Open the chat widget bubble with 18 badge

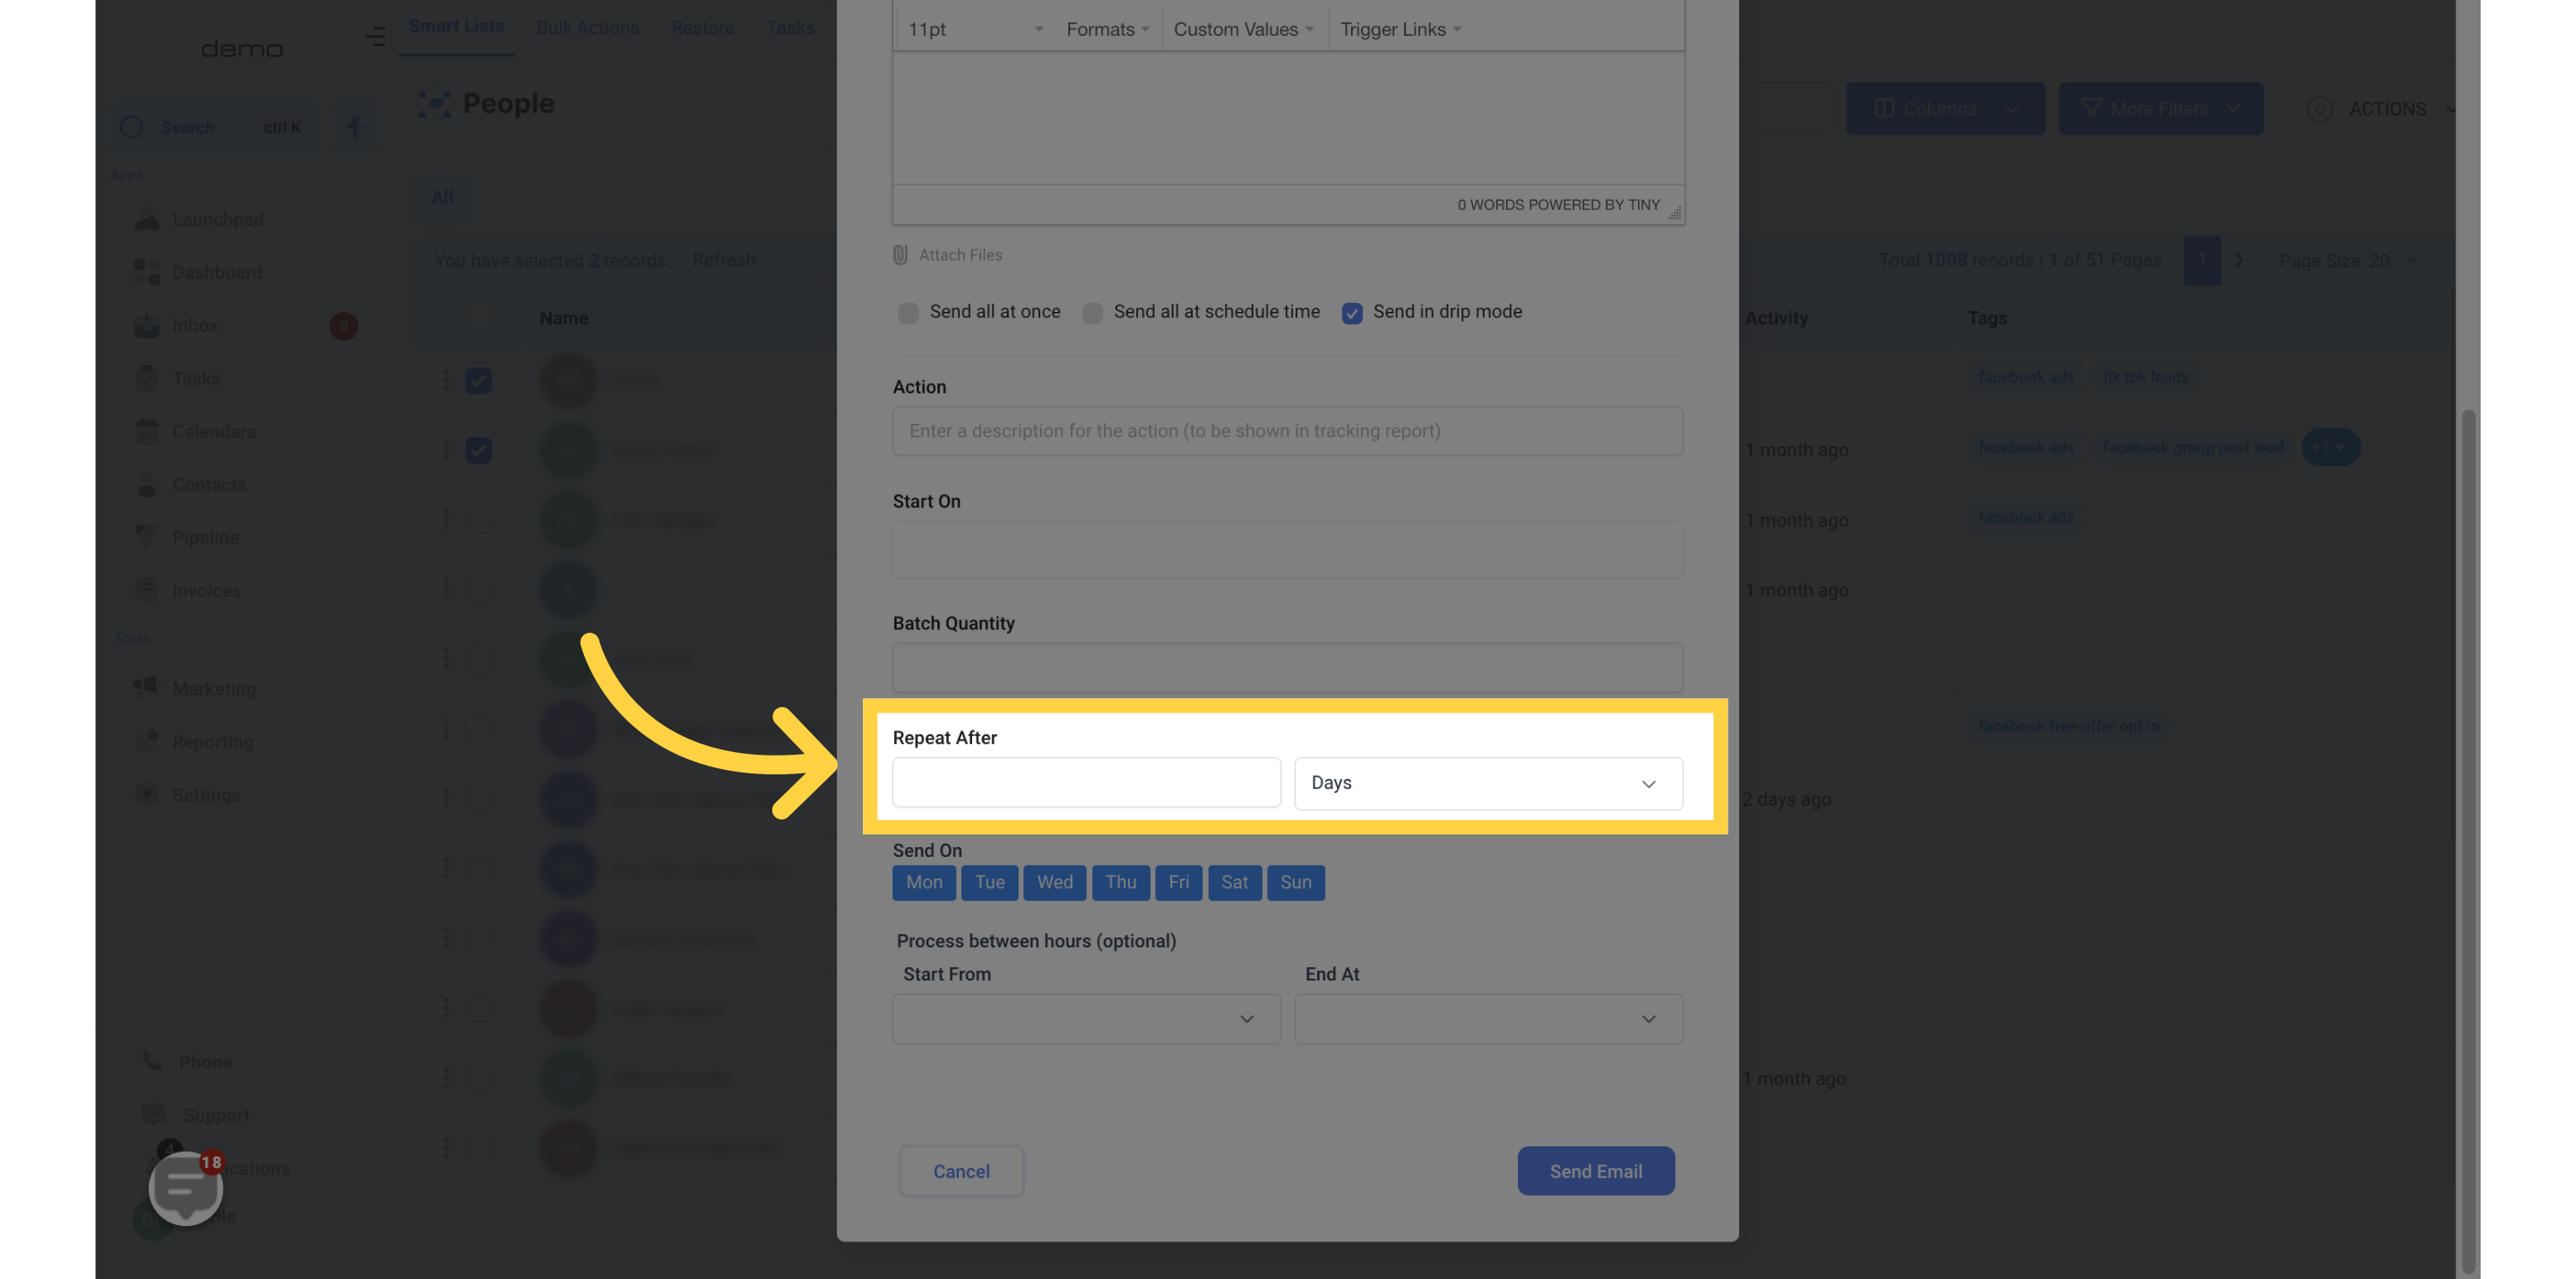tap(186, 1188)
